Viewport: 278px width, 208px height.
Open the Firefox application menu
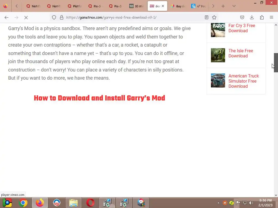(x=271, y=17)
